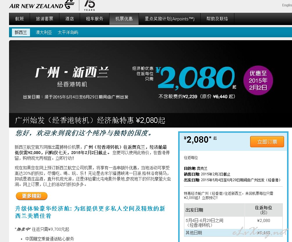Open the 旅游套票 menu

pyautogui.click(x=45, y=19)
